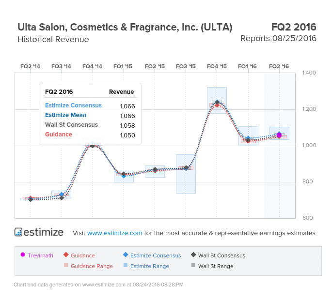Click the FQ3 '14 blue Estimize Consensus point
Viewport: 332px width, 300px height.
[62, 195]
